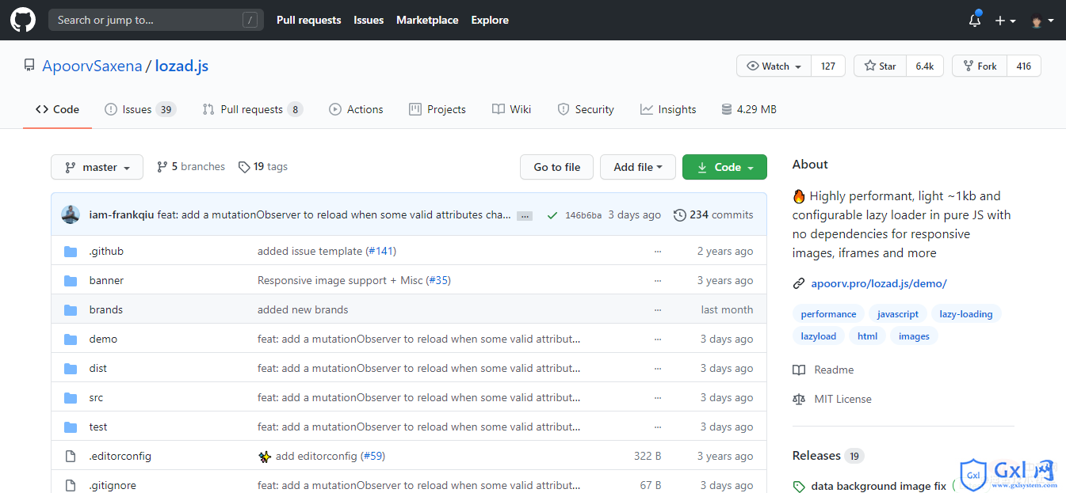Open the Releases section heading
The image size is (1066, 493).
point(816,456)
